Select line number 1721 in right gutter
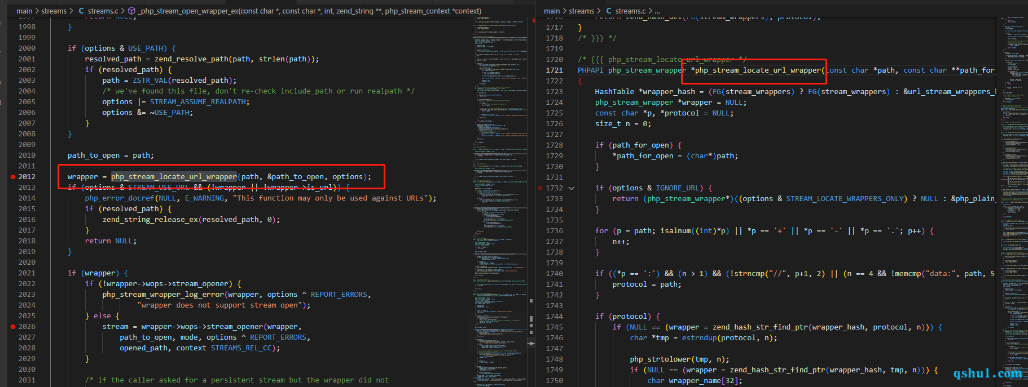1028x387 pixels. [554, 70]
